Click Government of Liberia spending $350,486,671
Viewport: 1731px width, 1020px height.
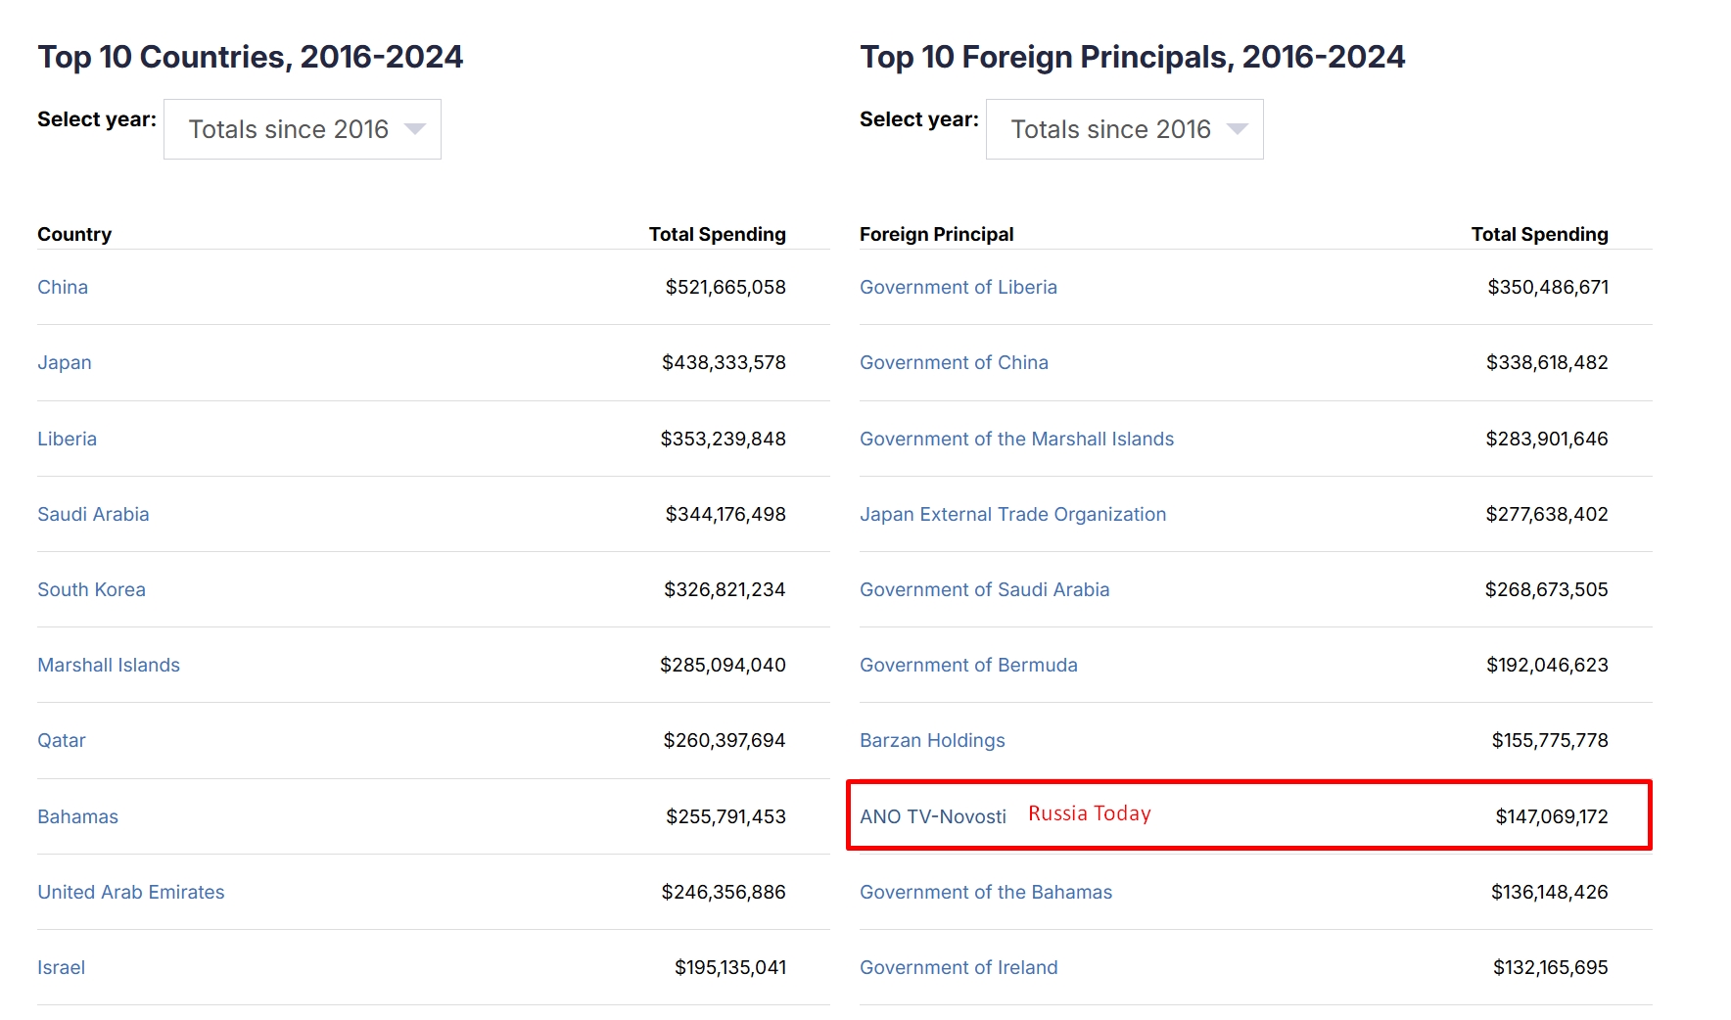coord(1548,287)
